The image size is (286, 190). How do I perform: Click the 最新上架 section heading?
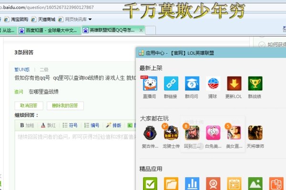[151, 68]
